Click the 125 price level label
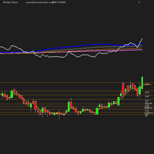The image size is (154, 154). coord(147,105)
